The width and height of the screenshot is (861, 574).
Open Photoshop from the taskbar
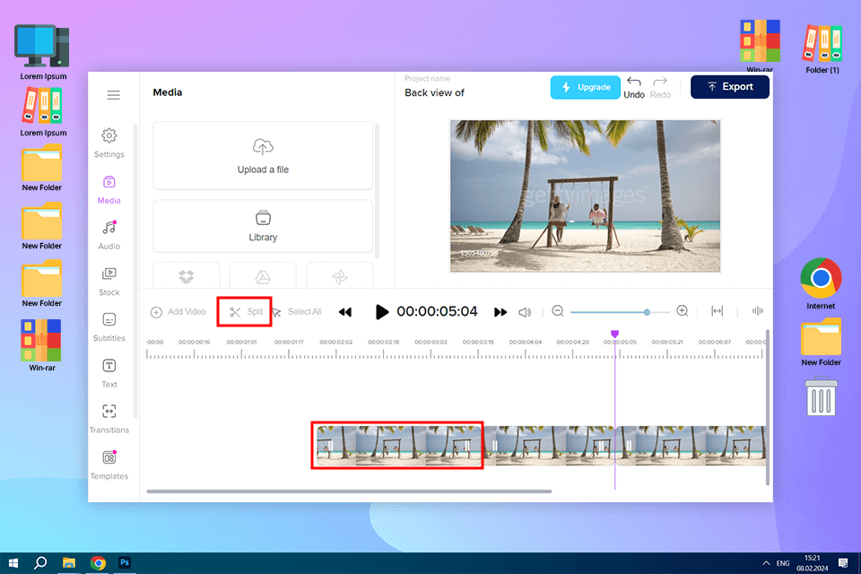point(125,563)
